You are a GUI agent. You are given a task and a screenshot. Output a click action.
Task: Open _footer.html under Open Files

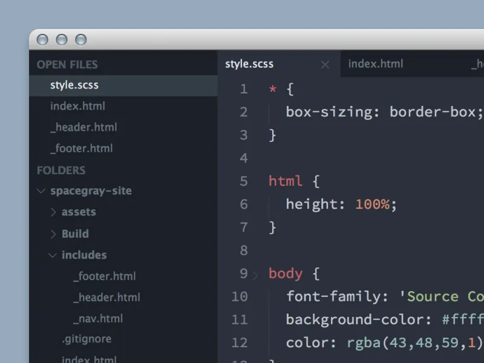coord(81,149)
